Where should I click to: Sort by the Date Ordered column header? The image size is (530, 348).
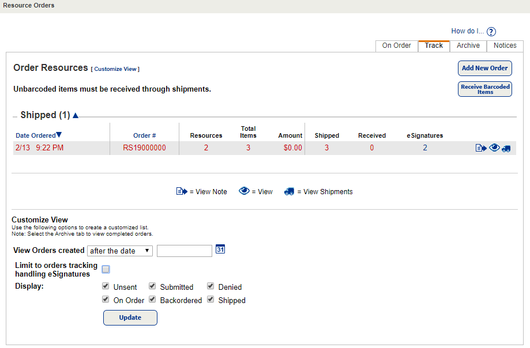pyautogui.click(x=36, y=136)
